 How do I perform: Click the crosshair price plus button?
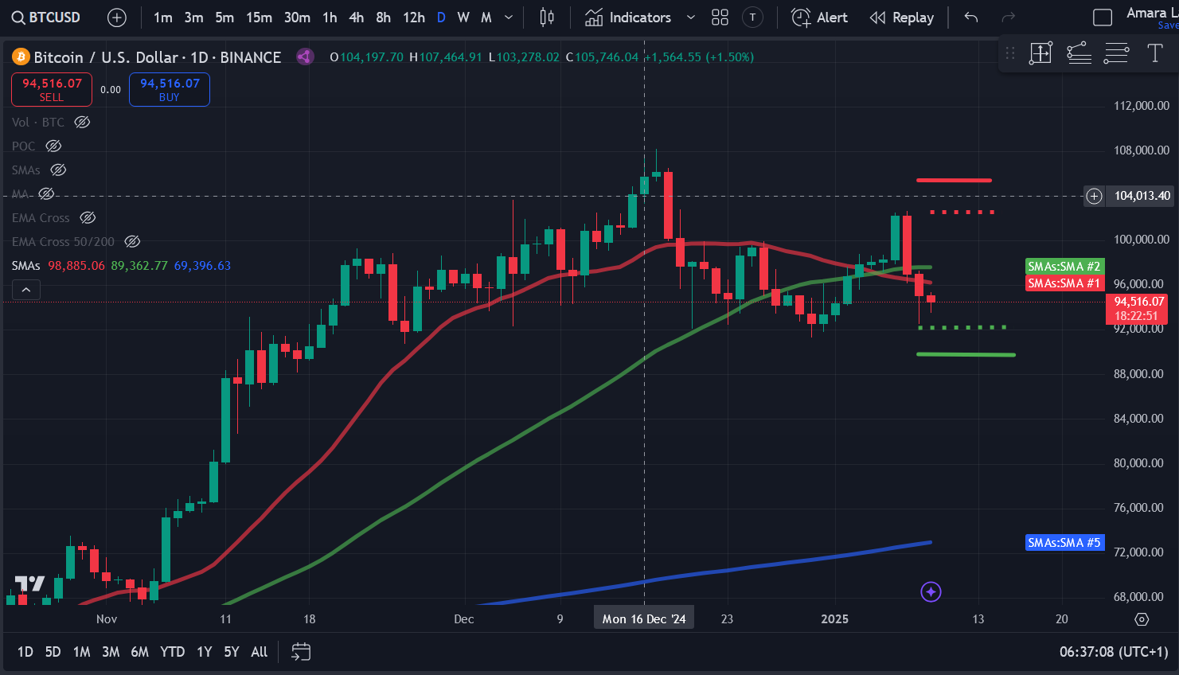click(1095, 196)
